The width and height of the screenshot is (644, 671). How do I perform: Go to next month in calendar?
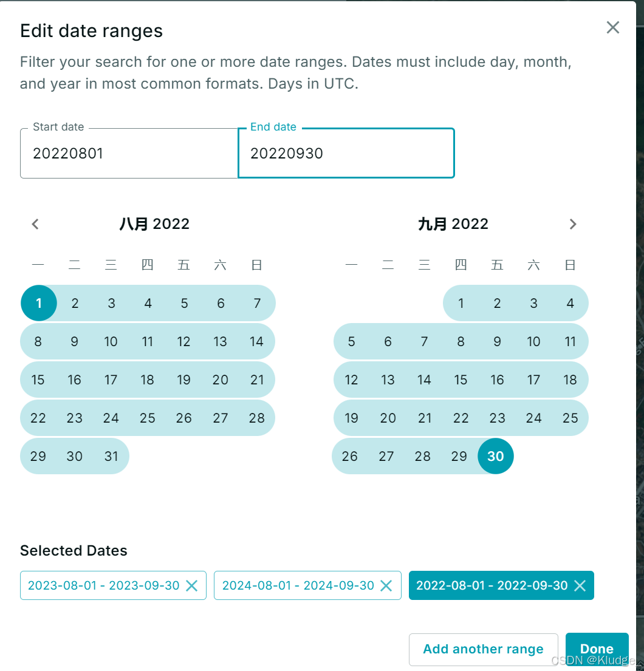(x=573, y=224)
